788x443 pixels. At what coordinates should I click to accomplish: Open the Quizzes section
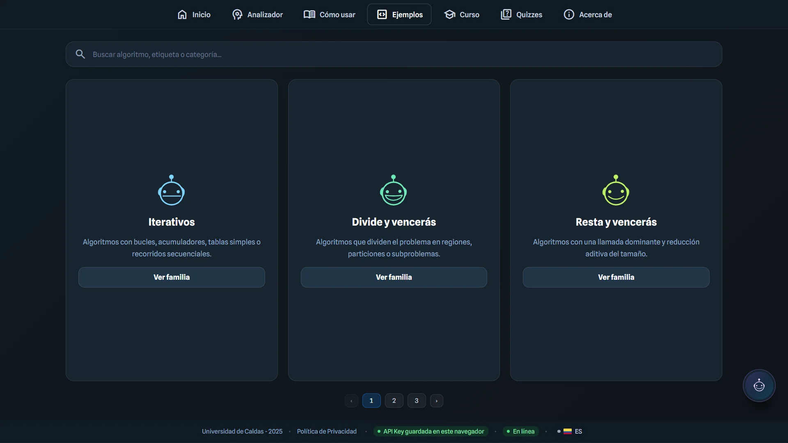click(x=522, y=14)
